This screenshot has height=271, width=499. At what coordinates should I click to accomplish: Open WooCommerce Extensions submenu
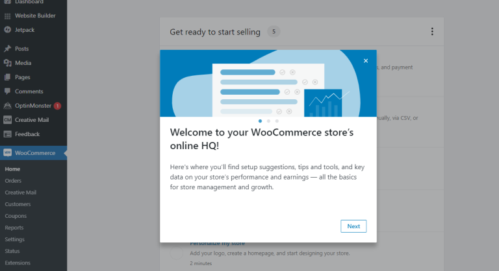point(18,263)
